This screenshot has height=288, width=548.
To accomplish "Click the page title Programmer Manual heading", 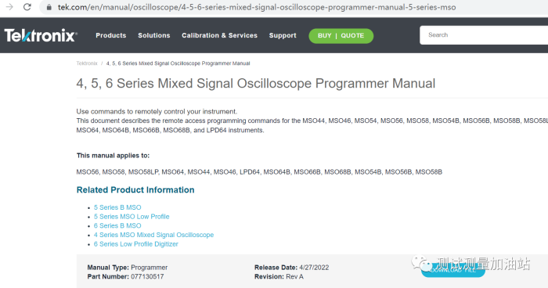I will pyautogui.click(x=256, y=83).
